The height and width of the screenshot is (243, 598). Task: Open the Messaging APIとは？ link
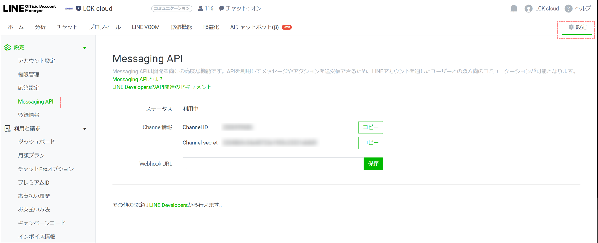point(137,79)
